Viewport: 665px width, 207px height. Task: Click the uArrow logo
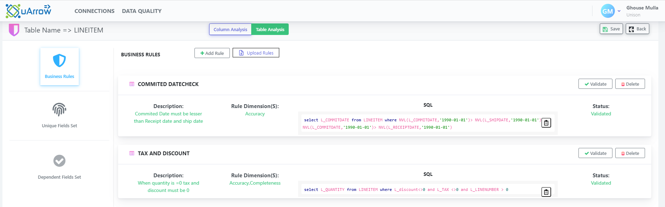click(x=28, y=11)
